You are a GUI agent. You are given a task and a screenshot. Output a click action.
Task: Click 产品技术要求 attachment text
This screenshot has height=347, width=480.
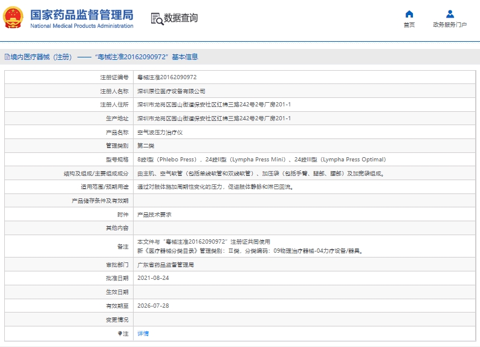pyautogui.click(x=154, y=215)
